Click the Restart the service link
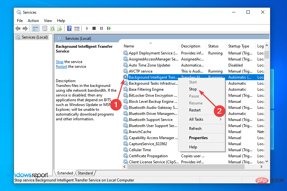The width and height of the screenshot is (287, 191). click(61, 66)
